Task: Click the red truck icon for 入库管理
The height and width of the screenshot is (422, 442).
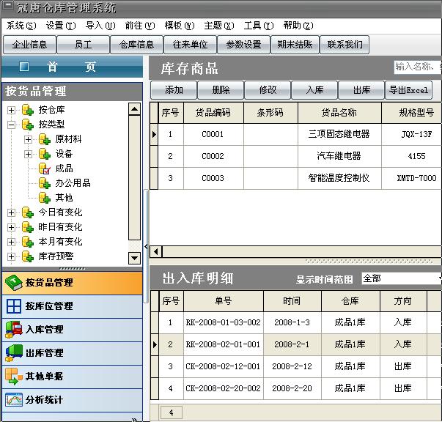Action: pyautogui.click(x=13, y=330)
